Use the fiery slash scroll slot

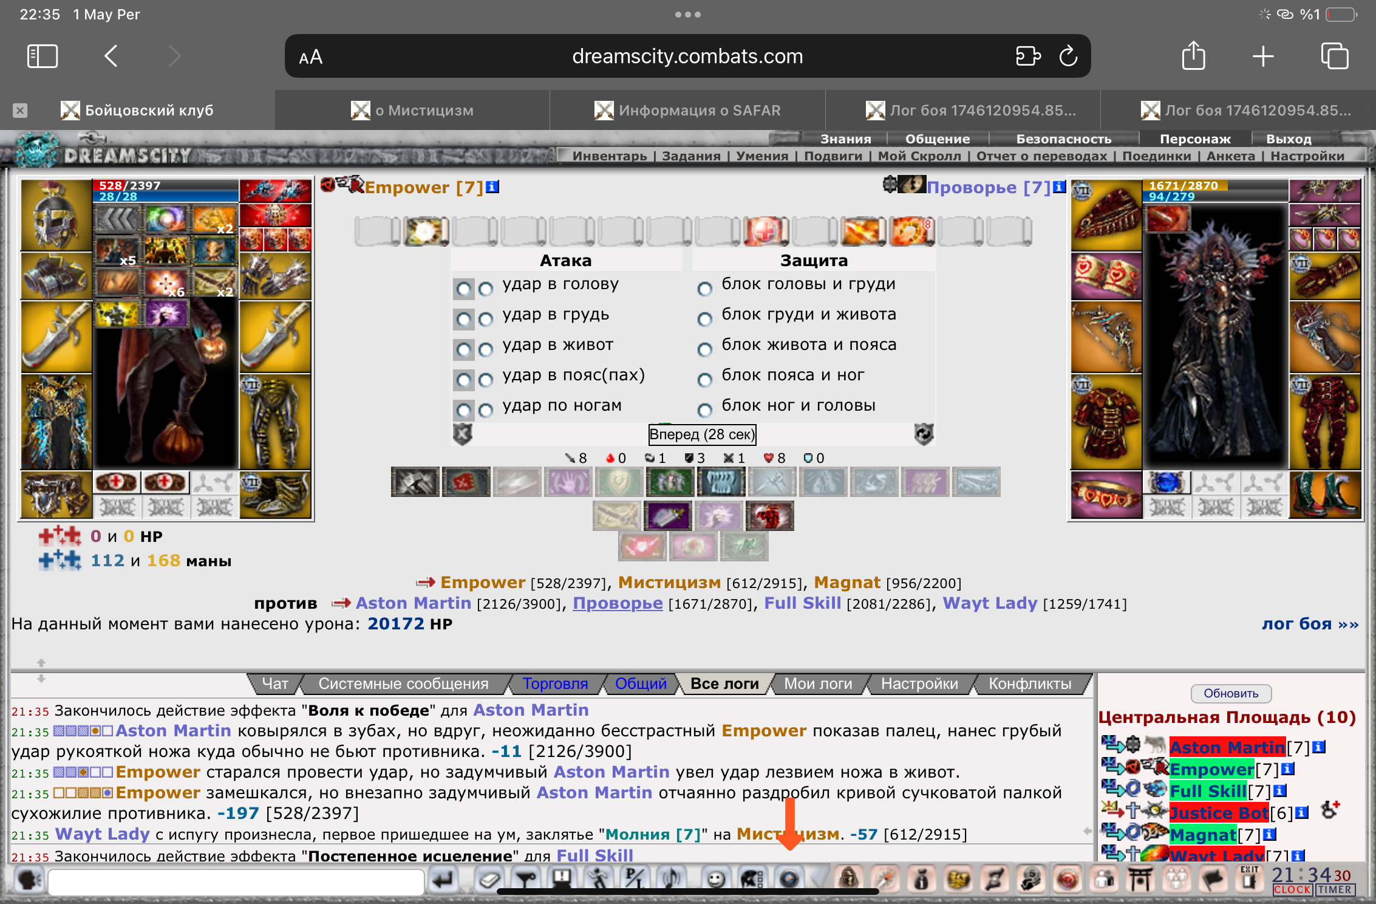pos(863,231)
